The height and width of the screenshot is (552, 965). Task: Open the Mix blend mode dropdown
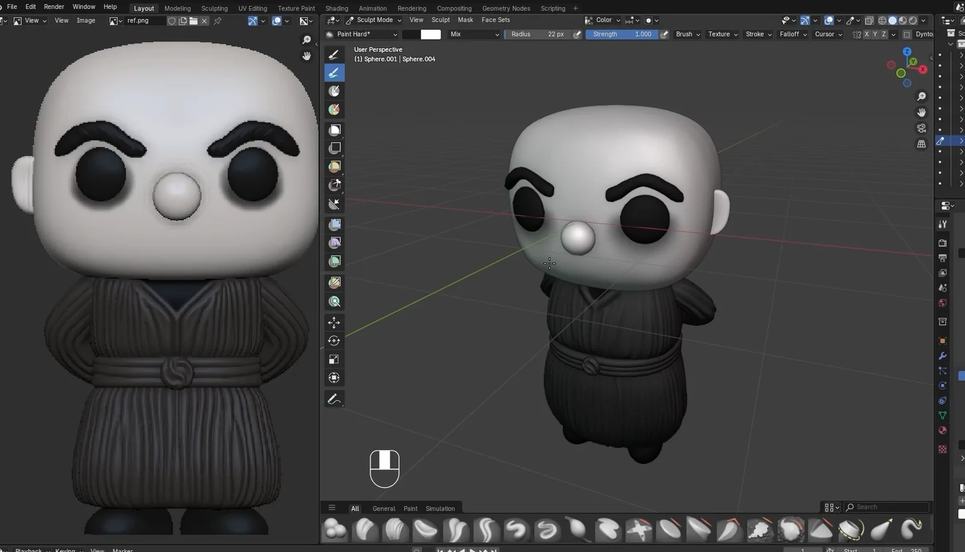(474, 34)
